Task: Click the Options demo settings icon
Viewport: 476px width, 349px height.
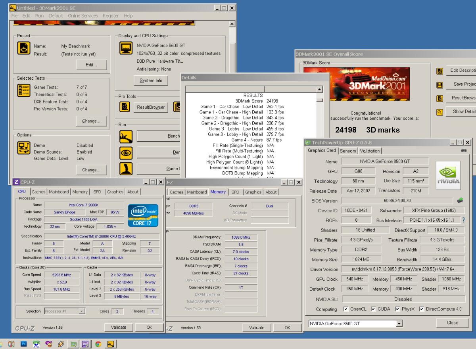Action: 23,148
